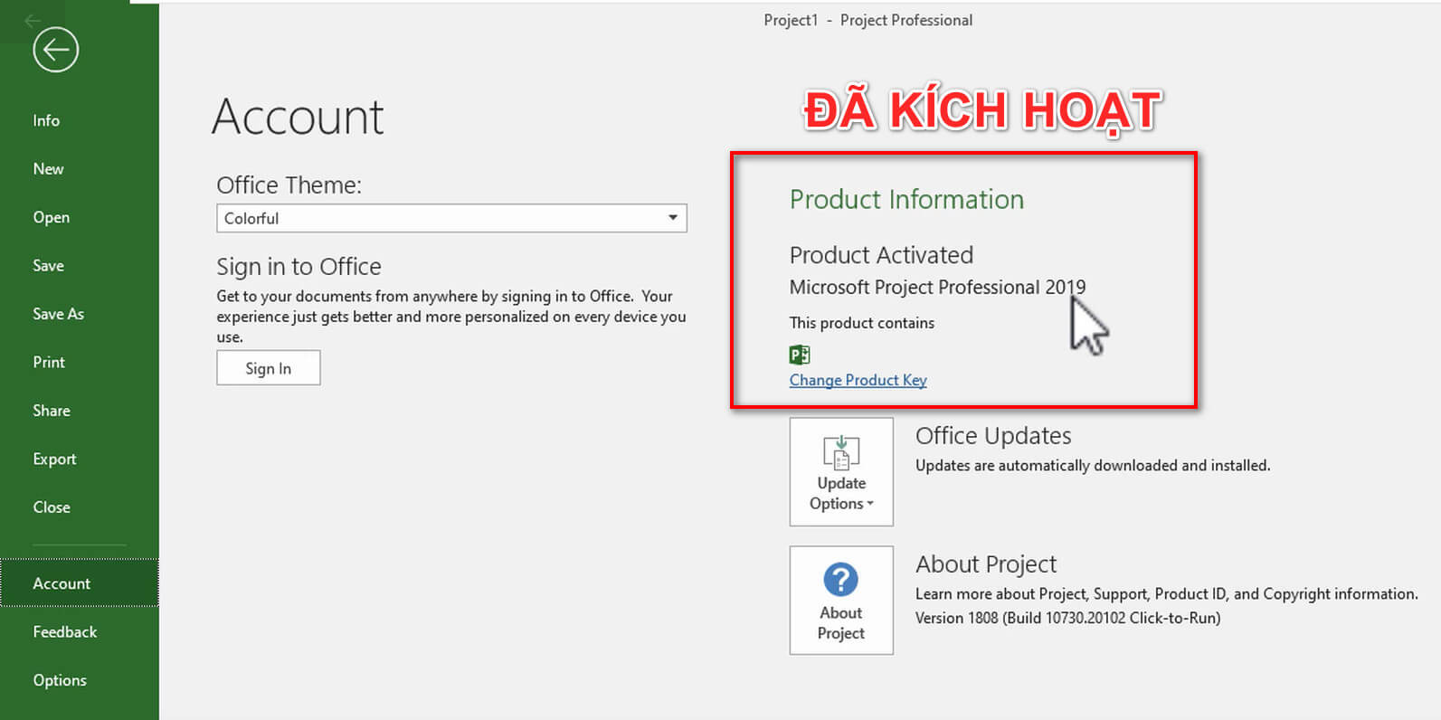1441x720 pixels.
Task: Go to the Open page
Action: click(x=51, y=217)
